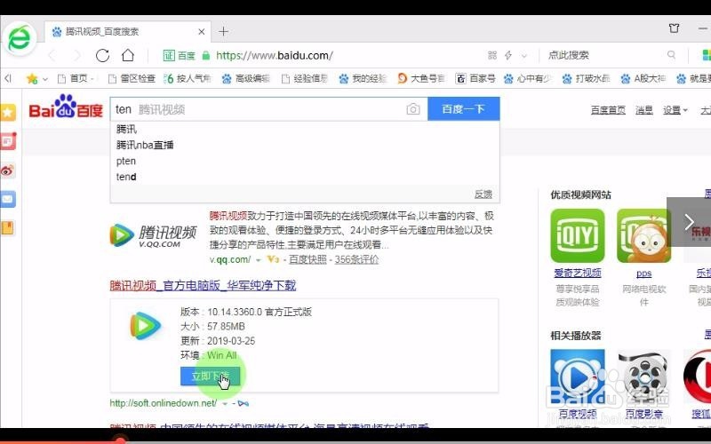Open the 大鱼号 bookmark
The image size is (711, 444).
[421, 79]
